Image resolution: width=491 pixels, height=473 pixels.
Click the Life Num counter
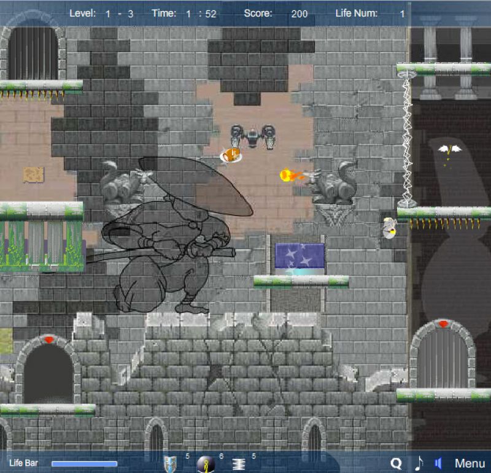[370, 13]
